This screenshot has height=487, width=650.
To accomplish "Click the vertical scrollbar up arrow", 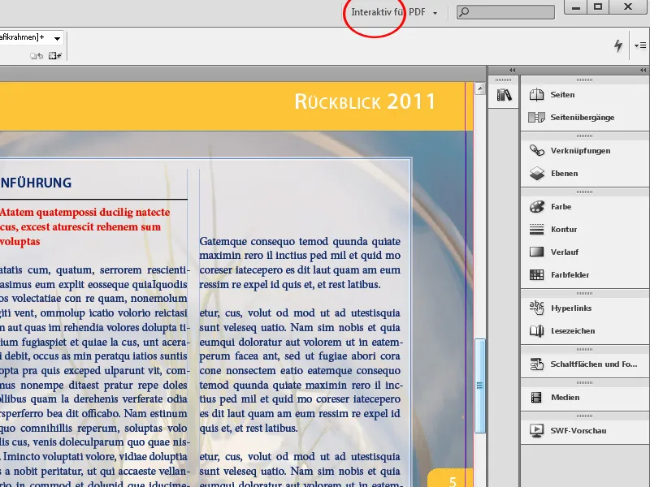I will (x=480, y=88).
